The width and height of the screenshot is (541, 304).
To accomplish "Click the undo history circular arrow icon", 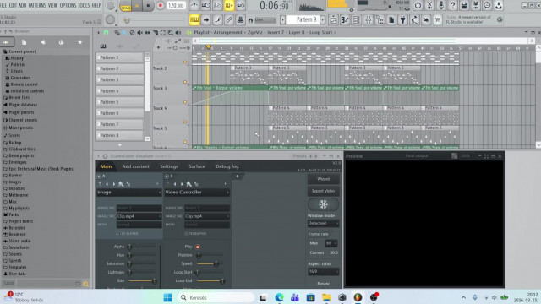I will [418, 5].
